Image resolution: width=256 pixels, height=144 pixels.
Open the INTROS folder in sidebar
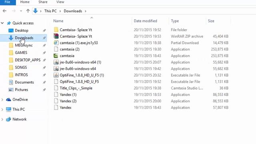pyautogui.click(x=21, y=75)
